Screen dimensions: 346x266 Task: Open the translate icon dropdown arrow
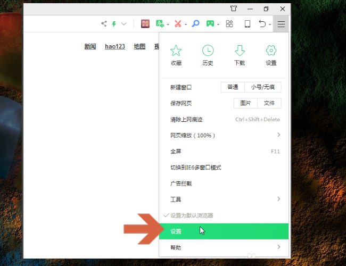coord(168,24)
